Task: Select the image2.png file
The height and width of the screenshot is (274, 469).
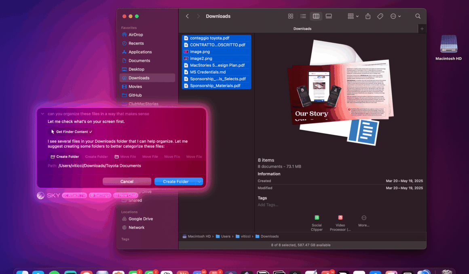Action: 216,58
